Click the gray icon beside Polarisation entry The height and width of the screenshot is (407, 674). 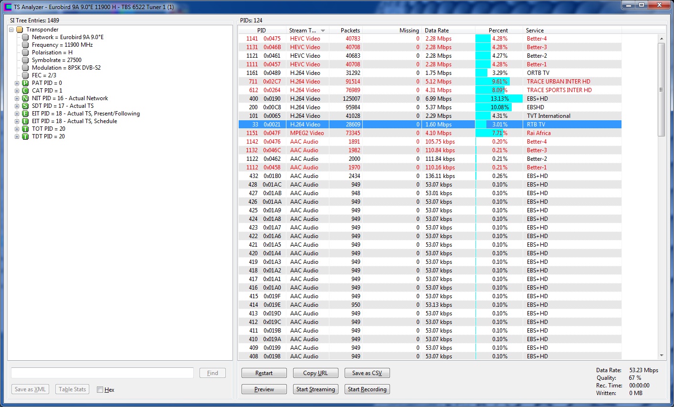click(25, 52)
